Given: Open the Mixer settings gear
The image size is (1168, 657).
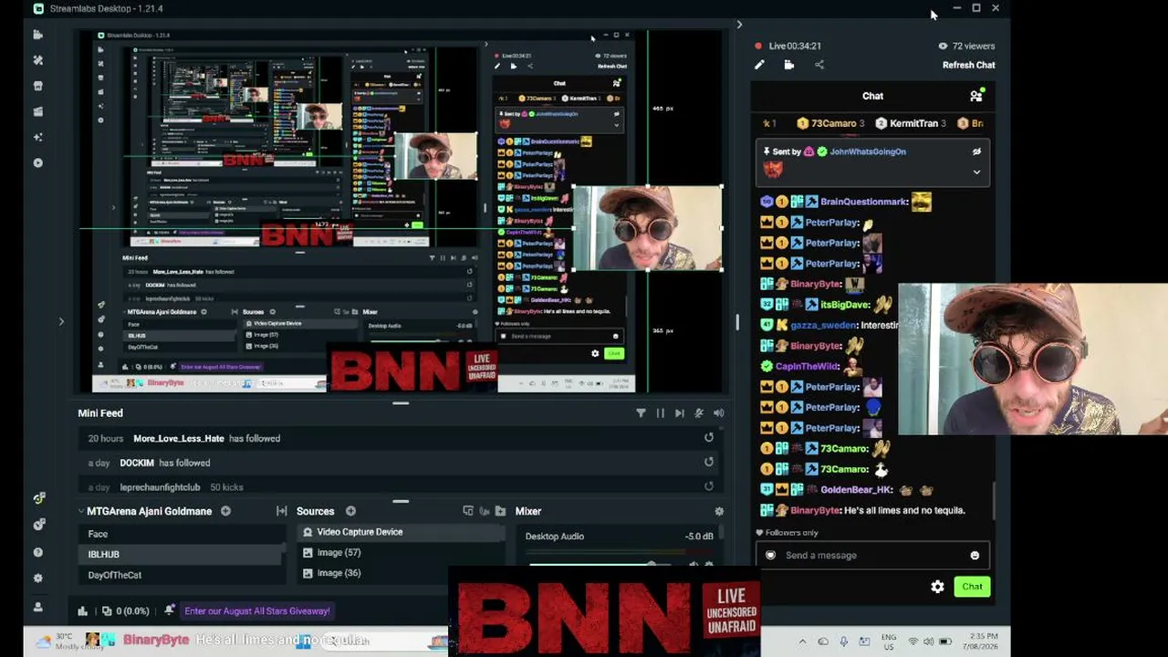Looking at the screenshot, I should click(x=719, y=512).
